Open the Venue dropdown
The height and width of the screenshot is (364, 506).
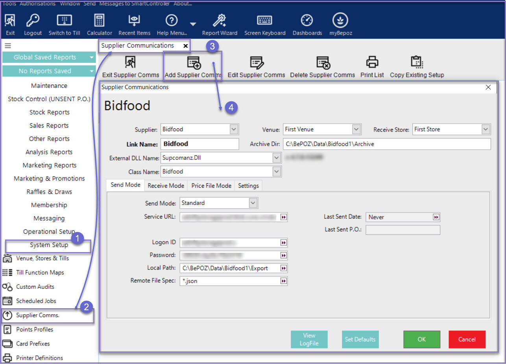pos(356,129)
